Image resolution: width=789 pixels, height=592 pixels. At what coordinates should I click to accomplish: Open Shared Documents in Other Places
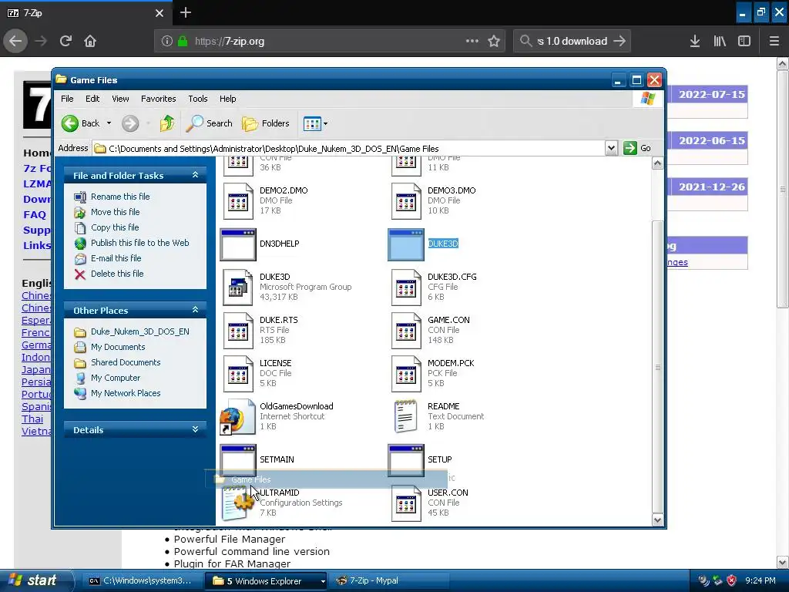[126, 362]
